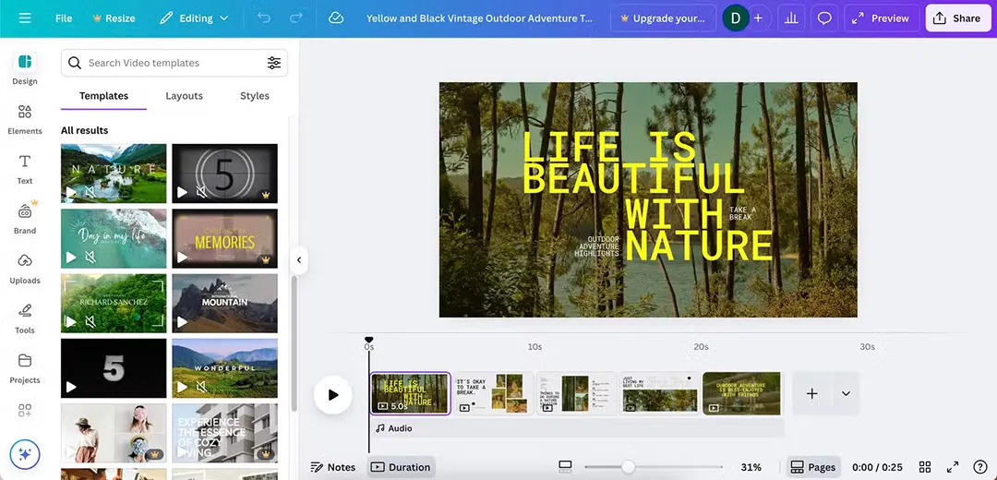Toggle the Duration button
Viewport: 997px width, 480px height.
[401, 467]
